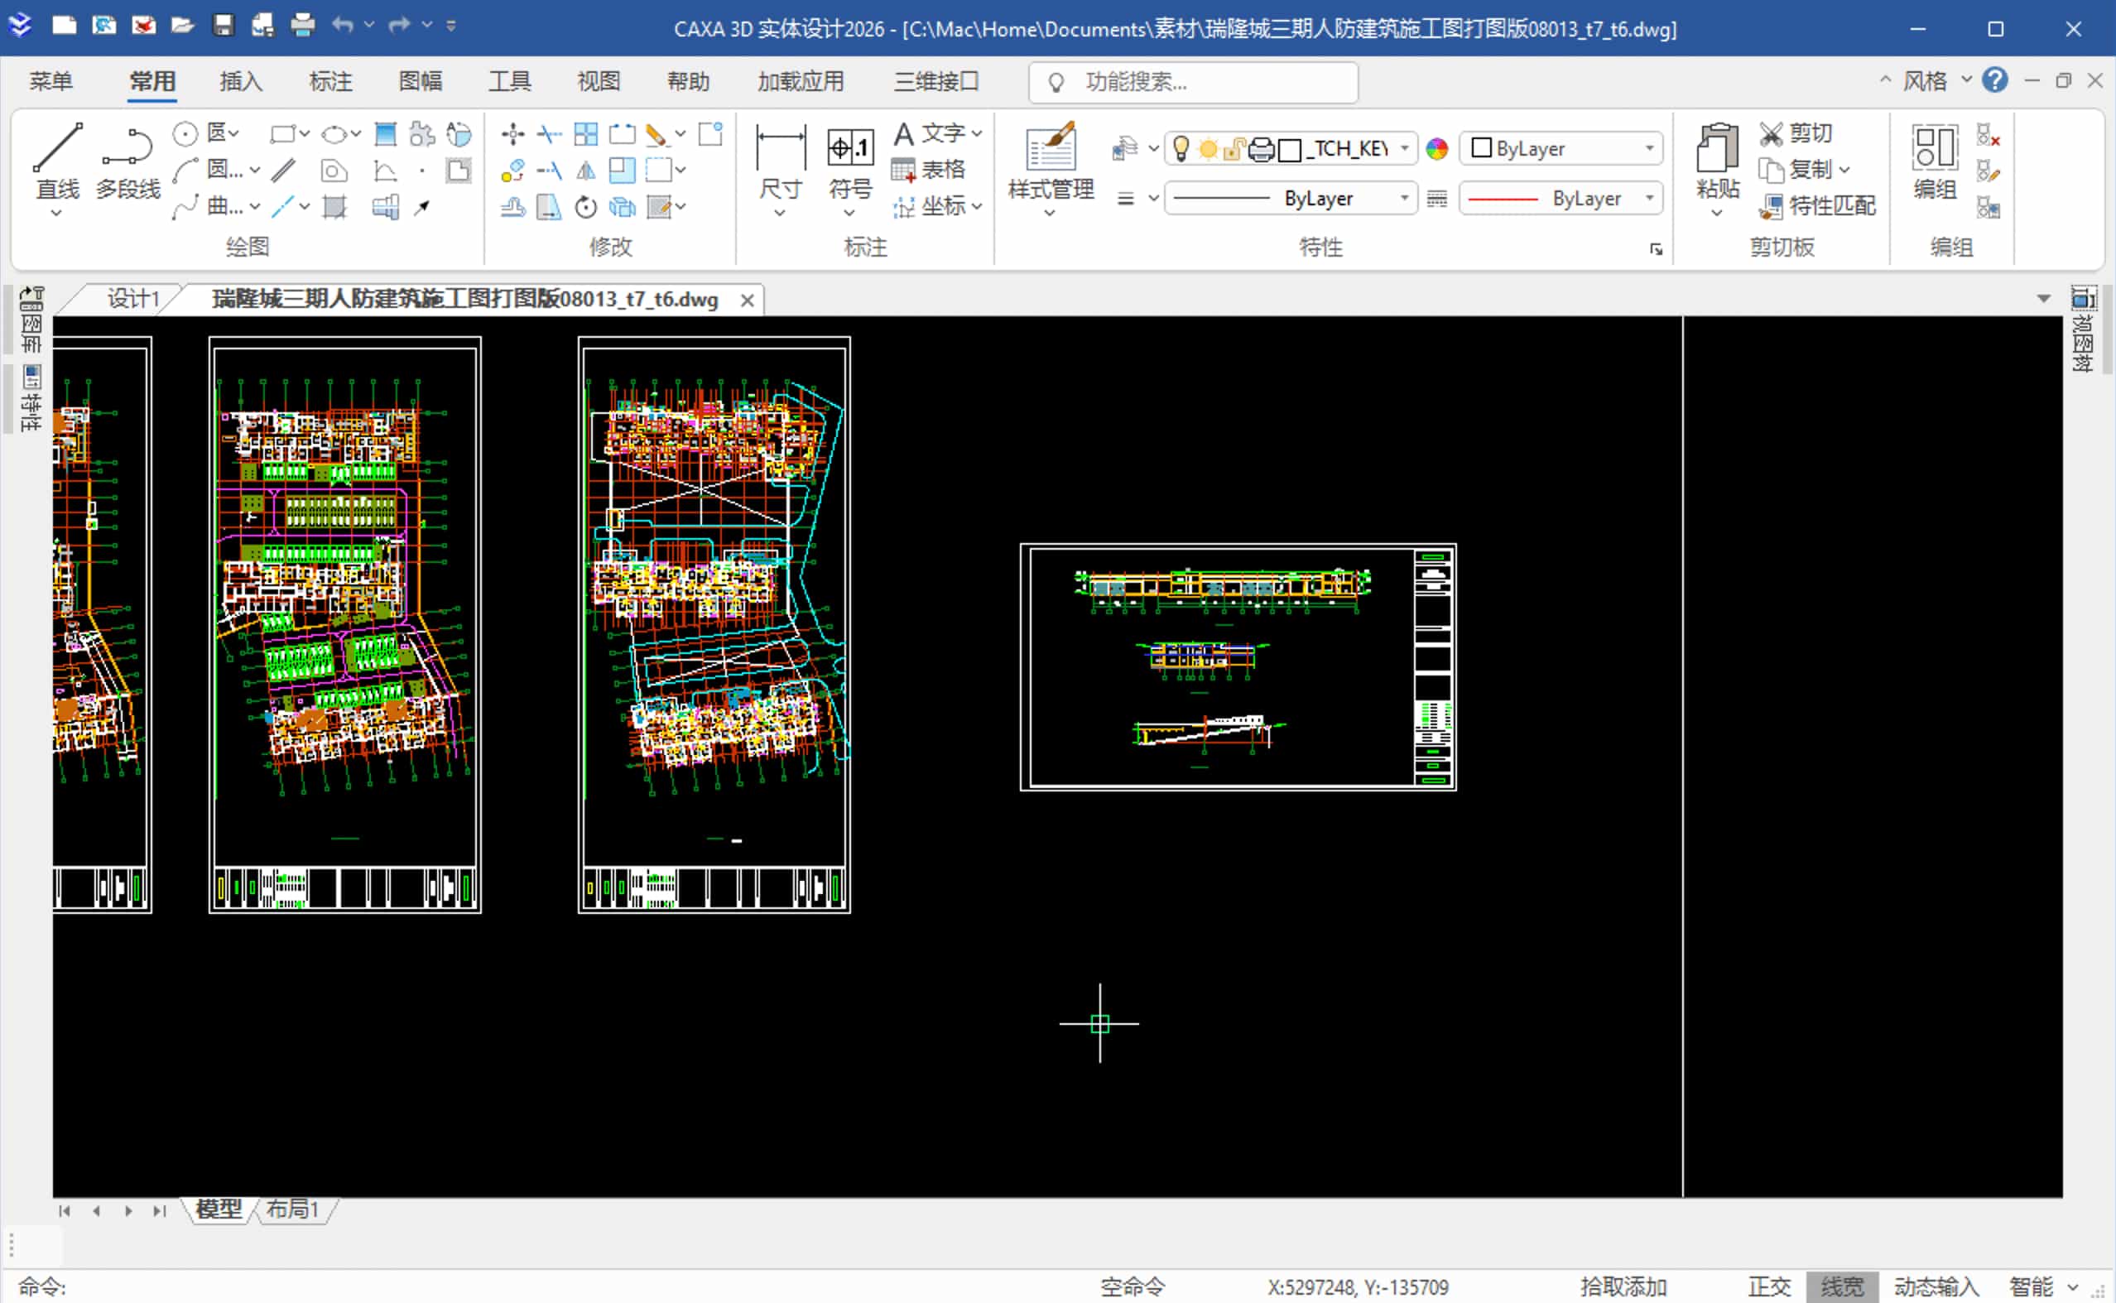This screenshot has height=1303, width=2116.
Task: Select the 直线 (line) drawing tool
Action: click(x=57, y=148)
